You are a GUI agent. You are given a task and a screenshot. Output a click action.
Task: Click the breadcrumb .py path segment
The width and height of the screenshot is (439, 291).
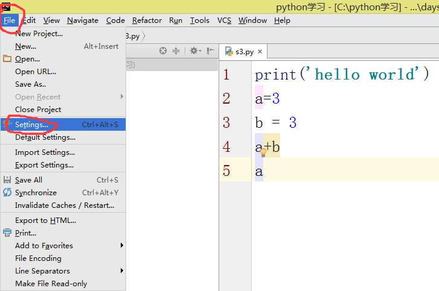pyautogui.click(x=133, y=36)
